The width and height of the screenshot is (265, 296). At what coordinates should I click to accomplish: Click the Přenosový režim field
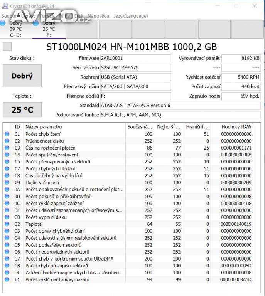point(135,87)
